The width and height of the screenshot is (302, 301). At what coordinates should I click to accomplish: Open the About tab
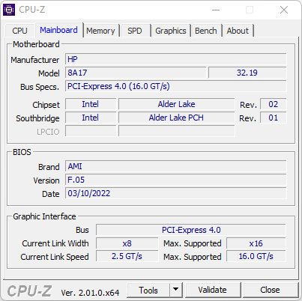tap(238, 31)
